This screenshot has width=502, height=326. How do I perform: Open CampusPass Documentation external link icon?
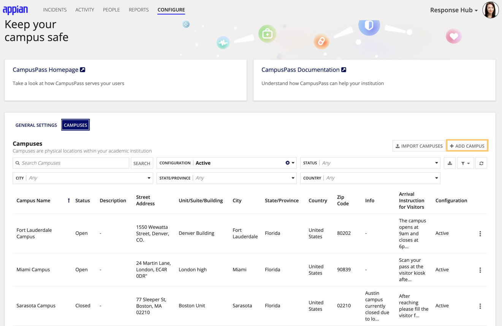click(344, 70)
